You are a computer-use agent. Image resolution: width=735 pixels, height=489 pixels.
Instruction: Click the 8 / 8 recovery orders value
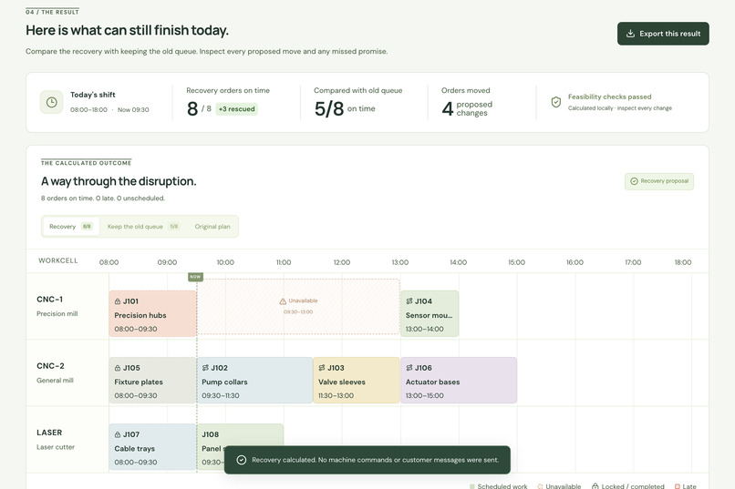click(x=199, y=108)
